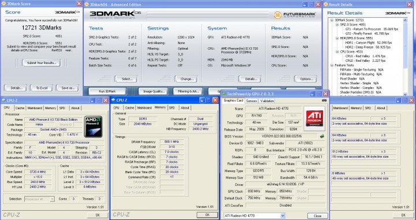Open CPU tab in CPU-Z window showing Timings
Viewport: 416px width, 220px height.
(x=116, y=108)
